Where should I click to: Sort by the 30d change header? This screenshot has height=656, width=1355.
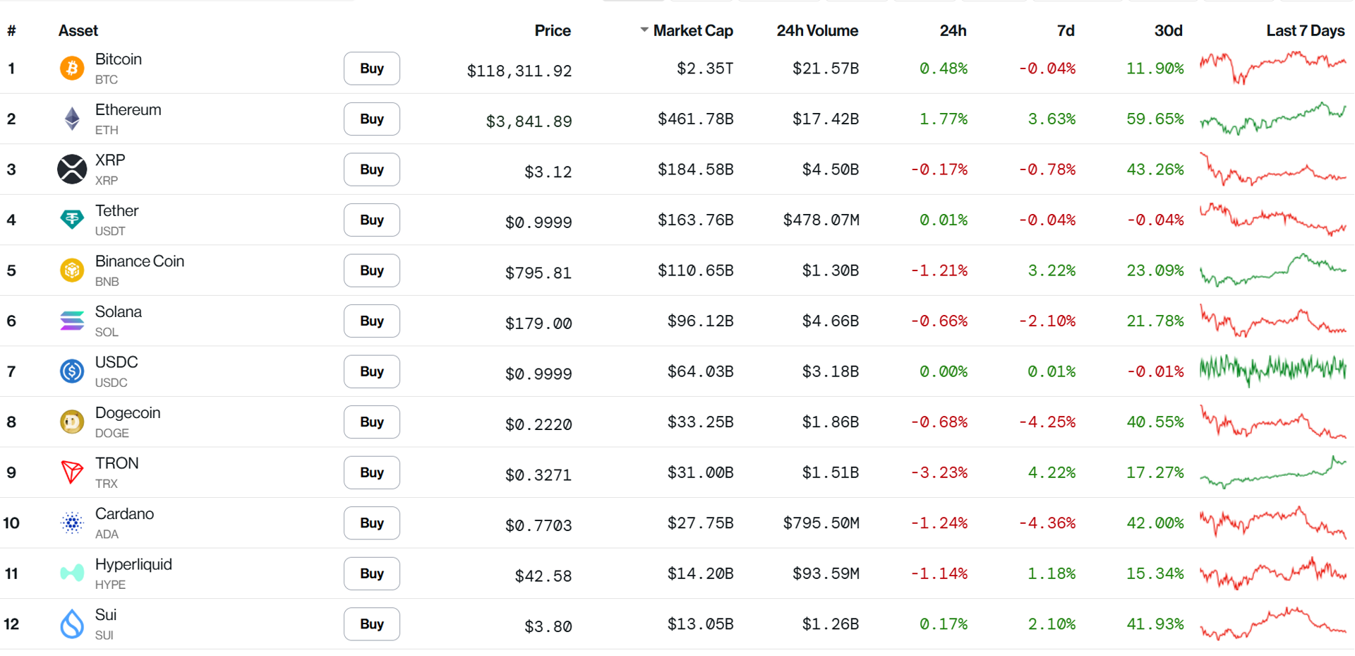pyautogui.click(x=1169, y=30)
